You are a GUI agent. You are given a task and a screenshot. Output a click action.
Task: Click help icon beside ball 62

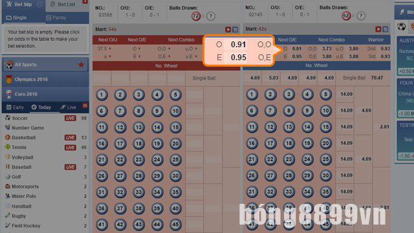click(361, 16)
